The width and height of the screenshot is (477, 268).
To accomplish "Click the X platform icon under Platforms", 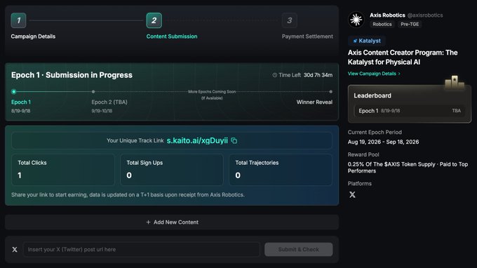I will tap(352, 195).
